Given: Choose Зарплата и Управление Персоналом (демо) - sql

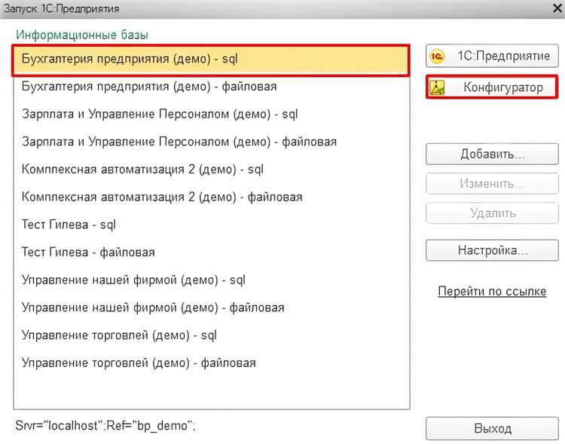Looking at the screenshot, I should [160, 114].
